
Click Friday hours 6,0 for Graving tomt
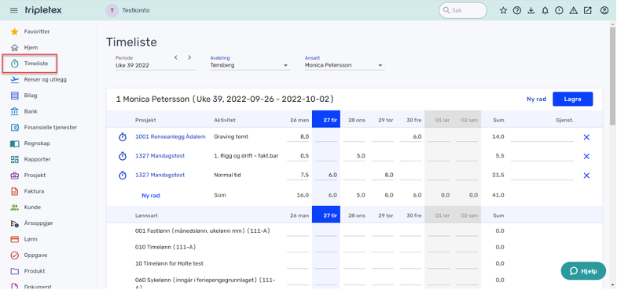(x=411, y=136)
